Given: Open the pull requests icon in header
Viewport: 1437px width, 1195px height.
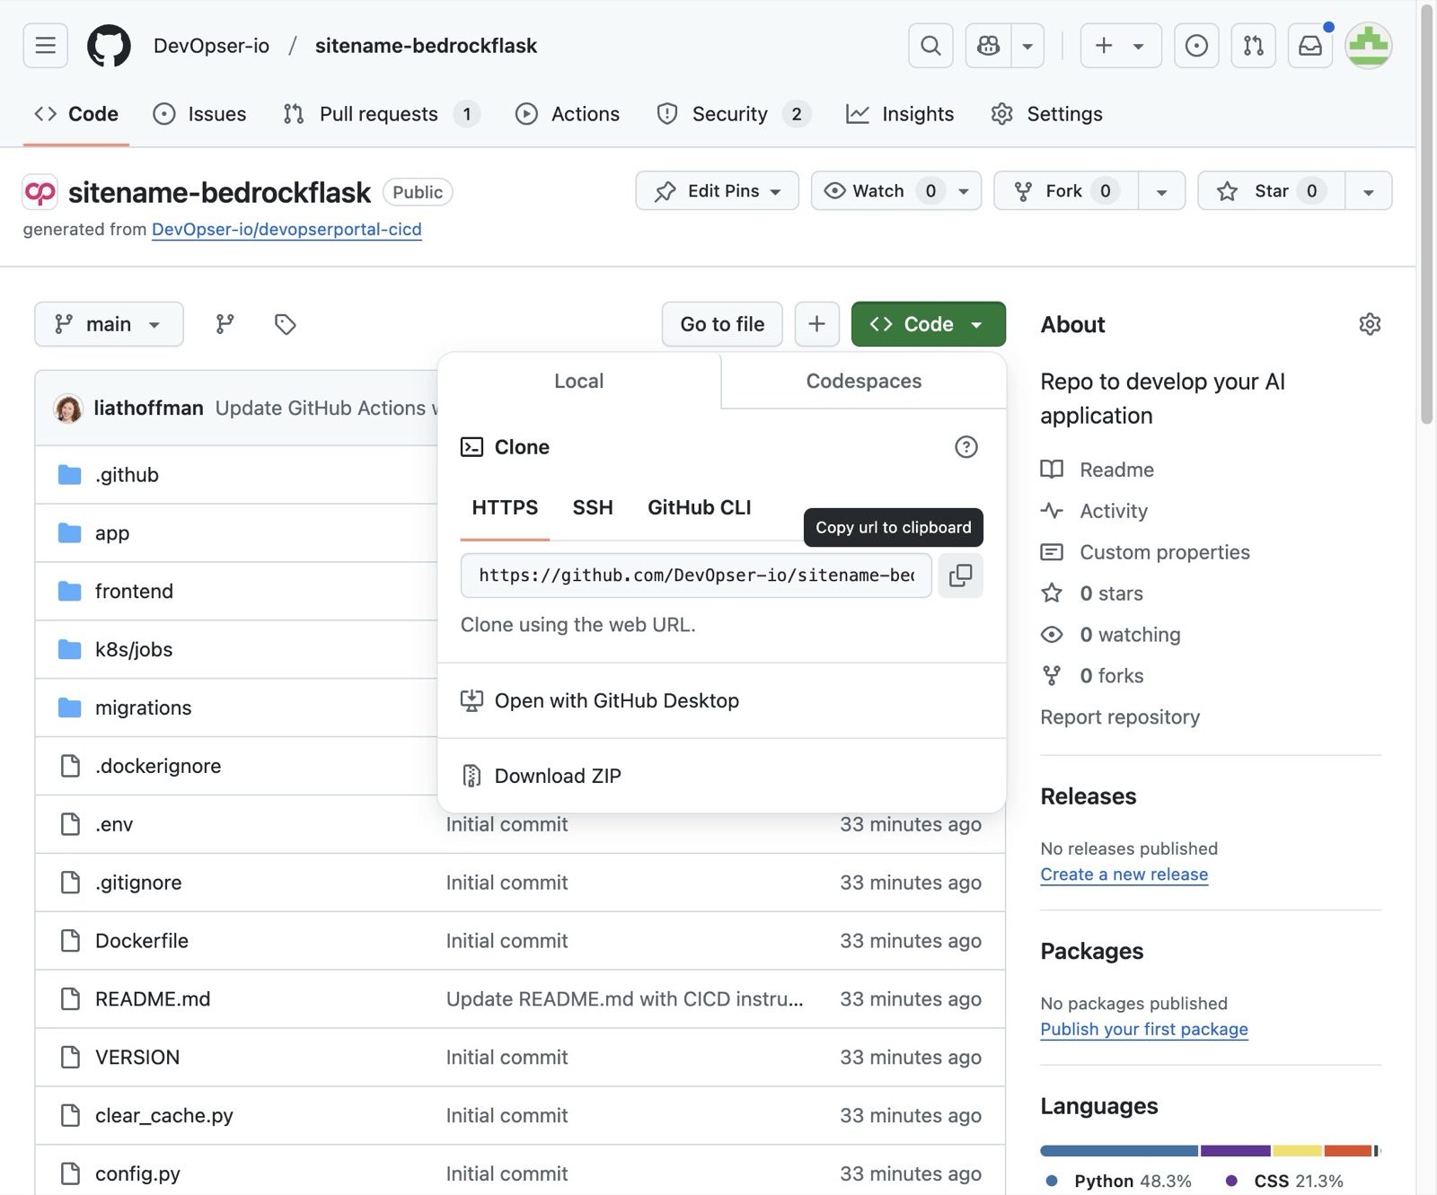Looking at the screenshot, I should coord(1253,46).
